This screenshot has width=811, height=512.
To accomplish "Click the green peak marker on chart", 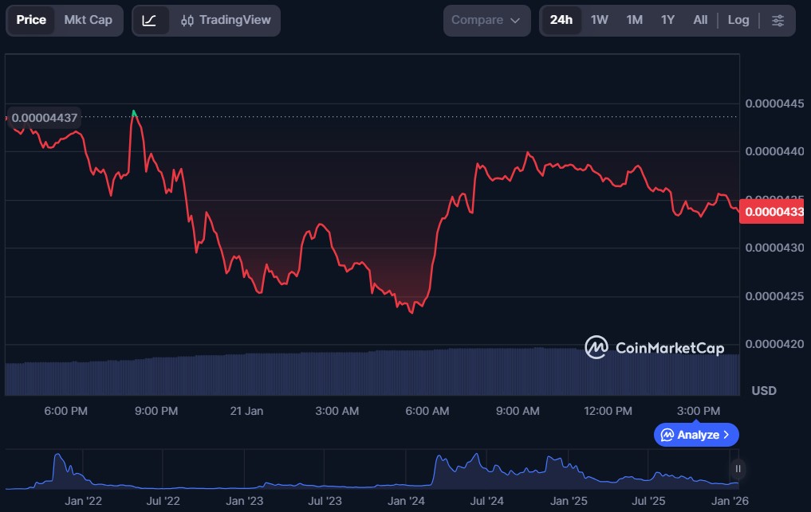I will [x=133, y=113].
